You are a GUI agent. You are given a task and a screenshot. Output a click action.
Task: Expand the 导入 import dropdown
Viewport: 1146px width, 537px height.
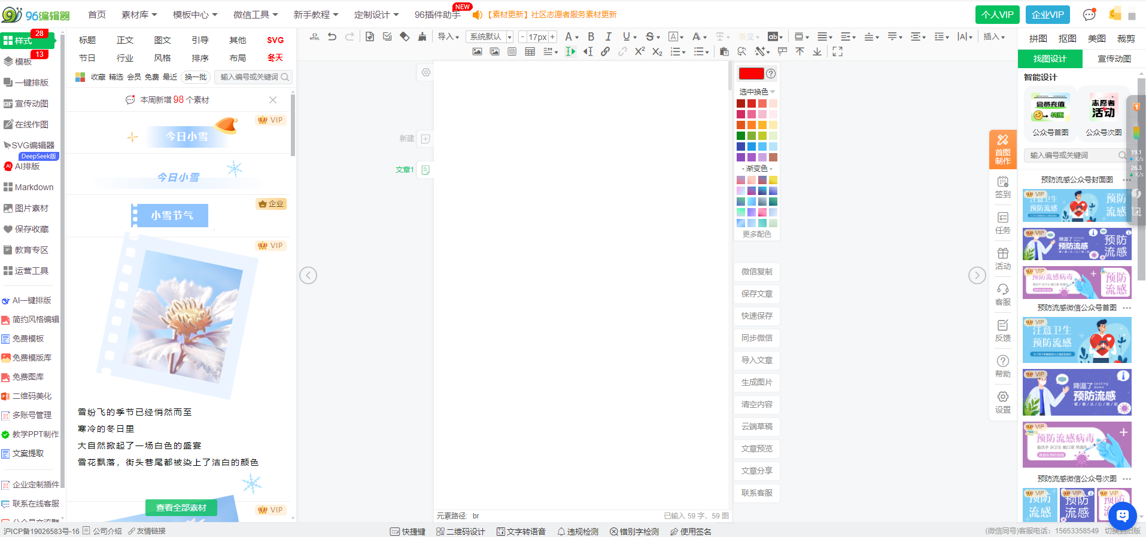click(x=448, y=37)
